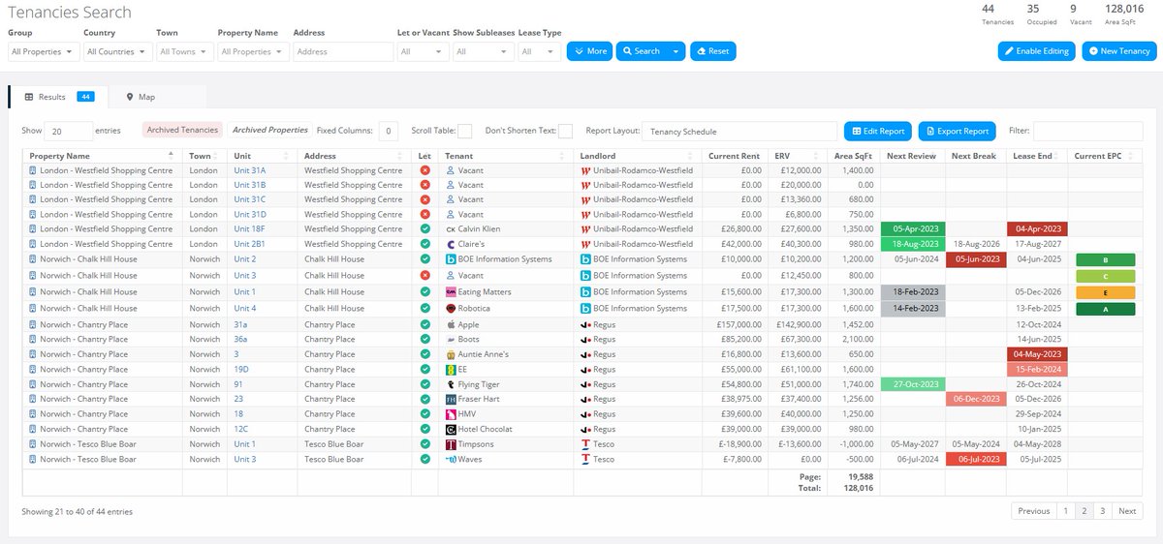1163x544 pixels.
Task: Open the Country All Countries dropdown
Action: [116, 51]
